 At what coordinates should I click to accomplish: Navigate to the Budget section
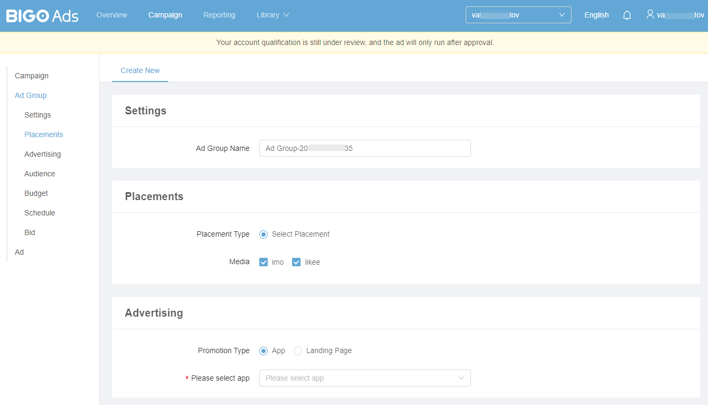click(x=36, y=193)
